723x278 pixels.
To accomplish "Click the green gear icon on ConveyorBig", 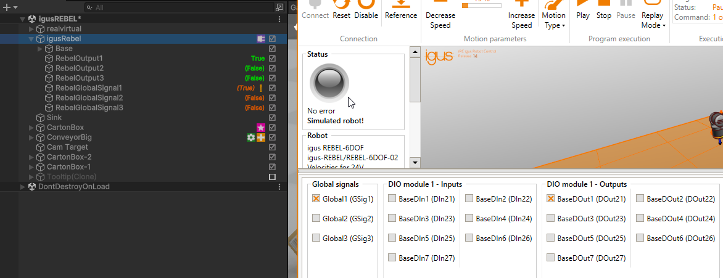I will (x=251, y=137).
